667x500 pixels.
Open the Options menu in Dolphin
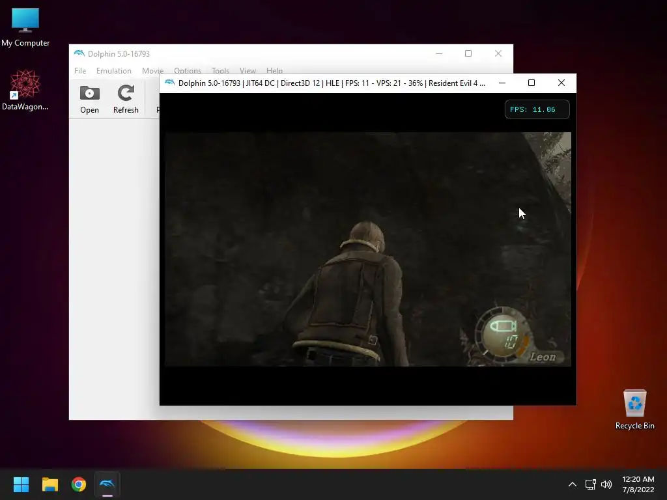point(188,70)
